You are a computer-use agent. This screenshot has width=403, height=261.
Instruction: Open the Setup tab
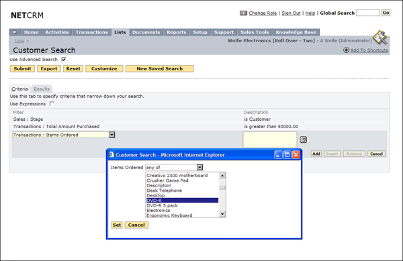pyautogui.click(x=200, y=32)
